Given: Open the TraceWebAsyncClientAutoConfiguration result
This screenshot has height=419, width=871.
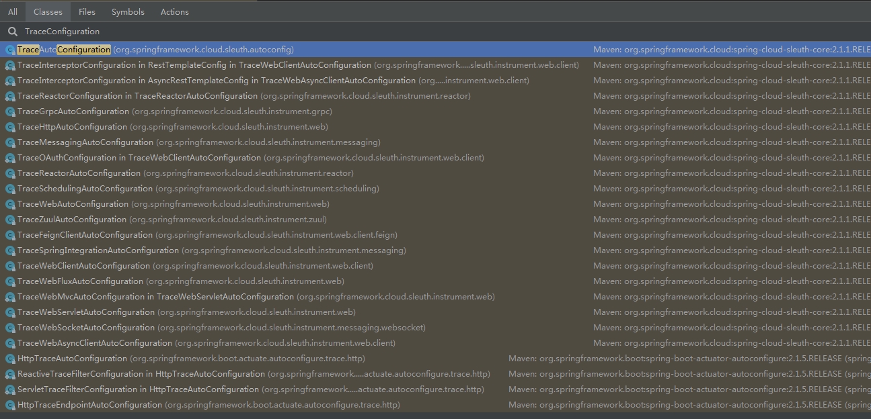Looking at the screenshot, I should coord(435,343).
